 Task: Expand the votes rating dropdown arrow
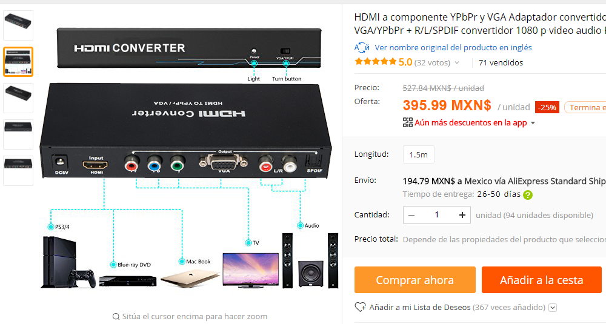[x=457, y=62]
